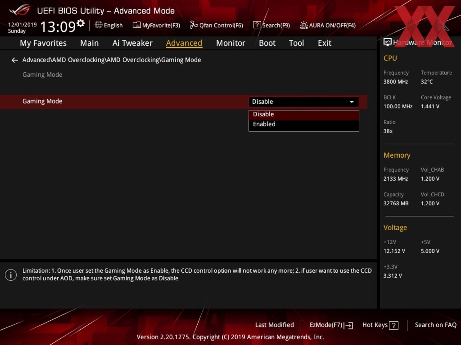461x345 pixels.
Task: Click the 38x ratio value
Action: pyautogui.click(x=388, y=131)
